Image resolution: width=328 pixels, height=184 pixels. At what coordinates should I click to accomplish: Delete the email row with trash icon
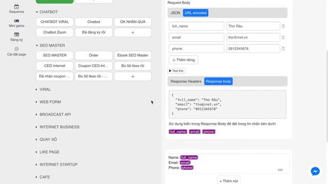283,37
